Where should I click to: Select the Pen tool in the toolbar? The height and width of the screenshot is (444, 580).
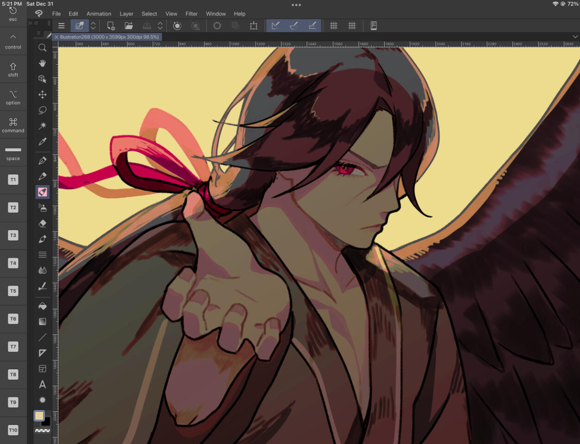(42, 160)
